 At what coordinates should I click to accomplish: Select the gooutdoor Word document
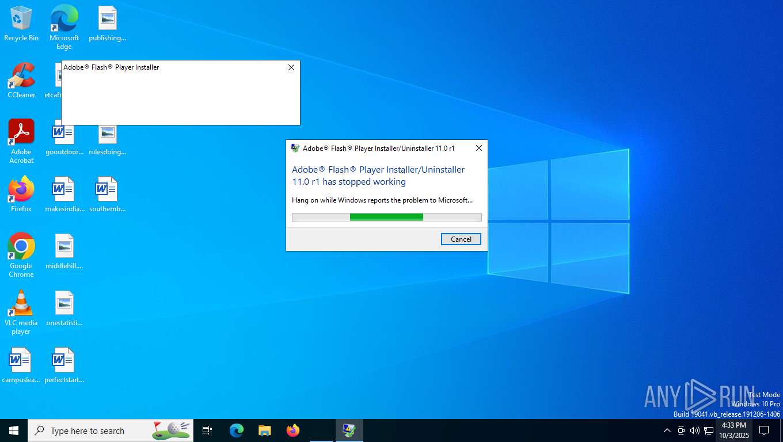coord(64,138)
